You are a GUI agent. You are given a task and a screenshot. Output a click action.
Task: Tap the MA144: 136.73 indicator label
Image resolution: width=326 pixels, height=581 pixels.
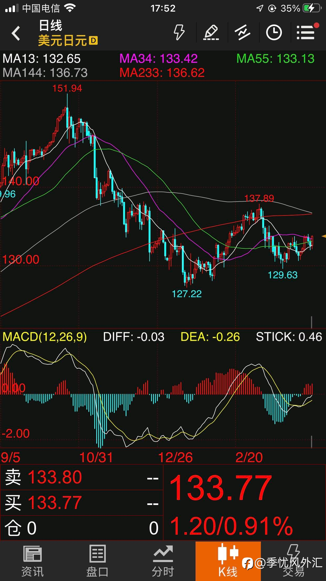click(x=45, y=73)
